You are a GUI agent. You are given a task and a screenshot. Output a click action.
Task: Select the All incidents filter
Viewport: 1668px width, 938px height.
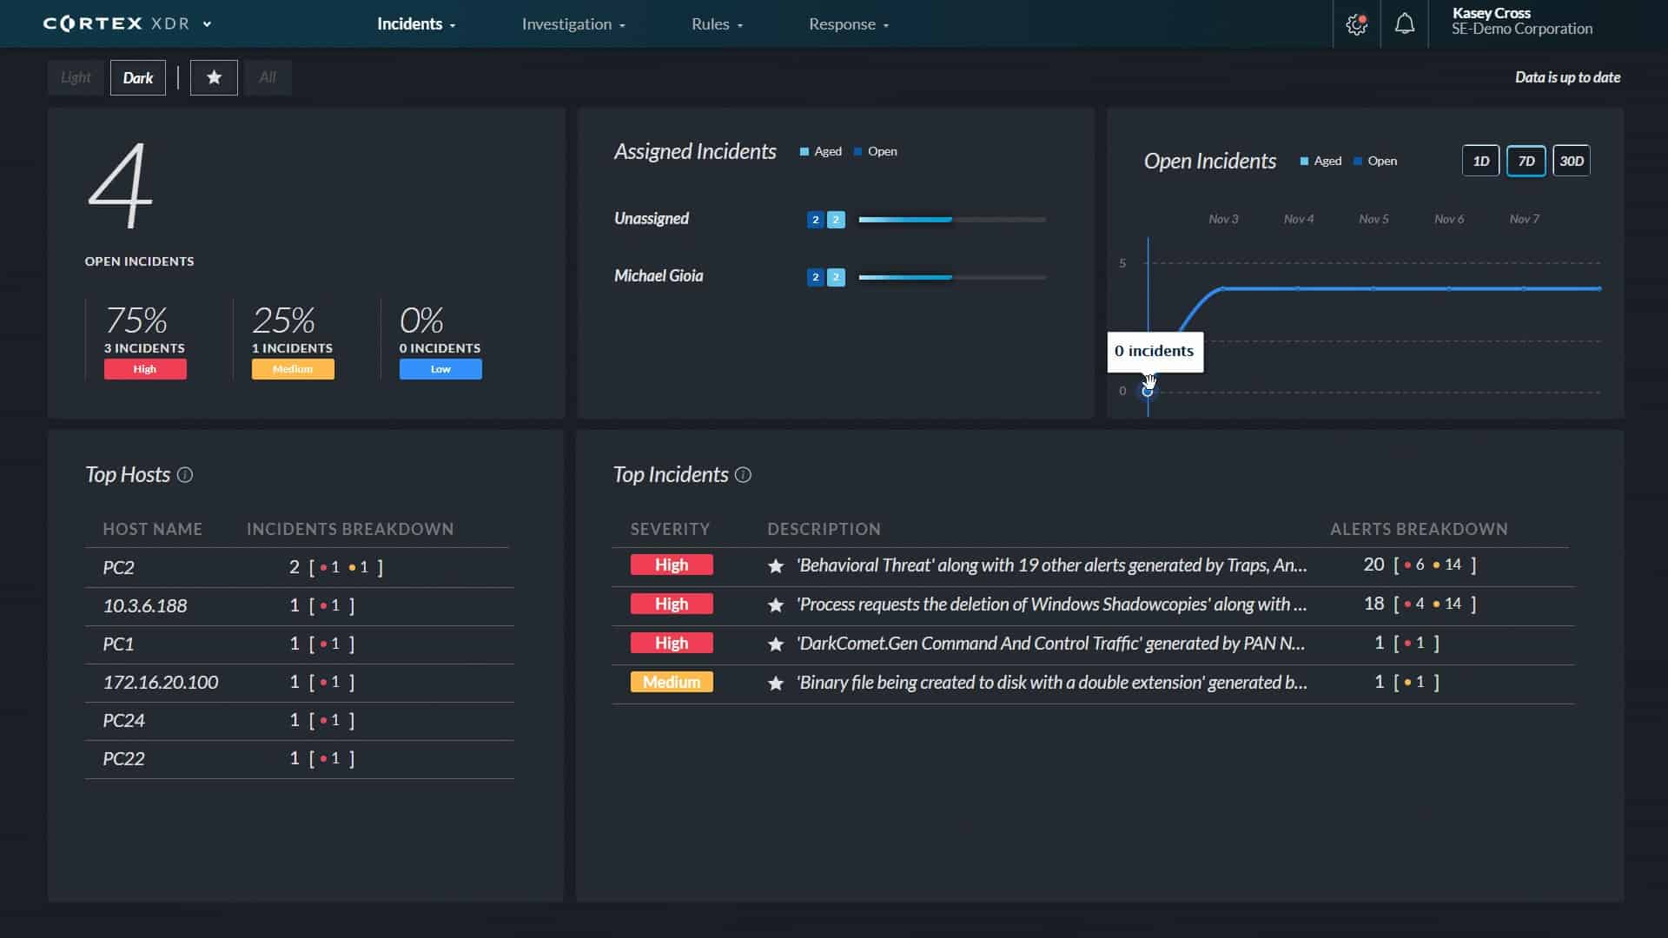pyautogui.click(x=268, y=77)
